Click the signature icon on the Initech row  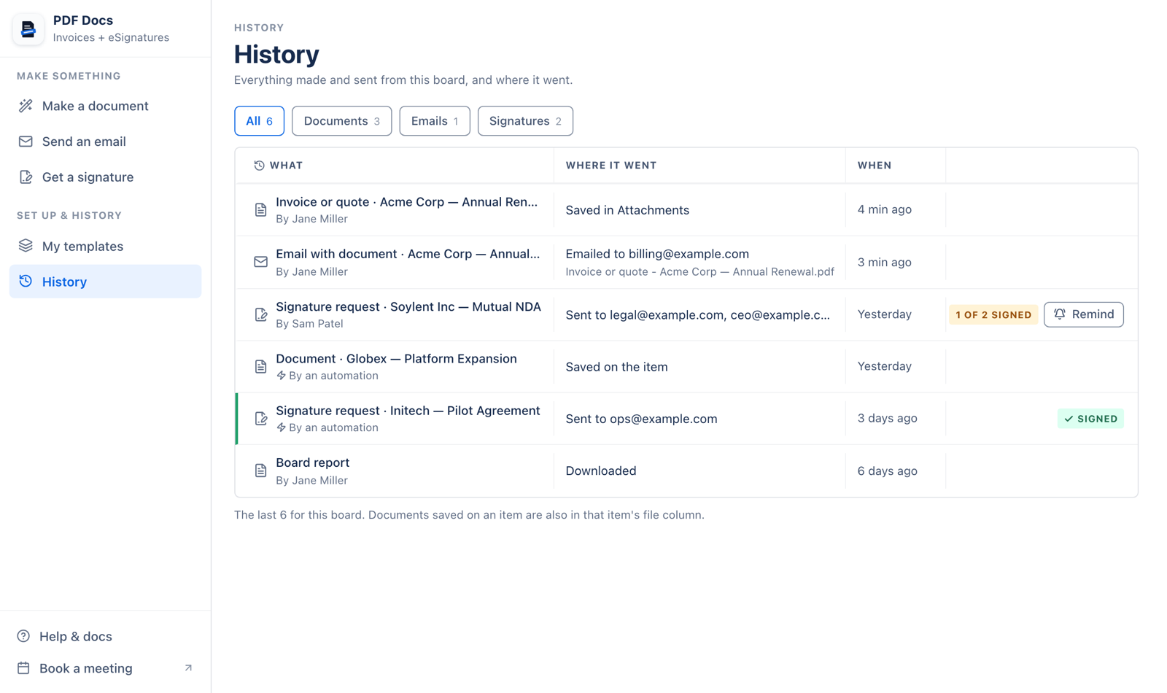(x=260, y=419)
